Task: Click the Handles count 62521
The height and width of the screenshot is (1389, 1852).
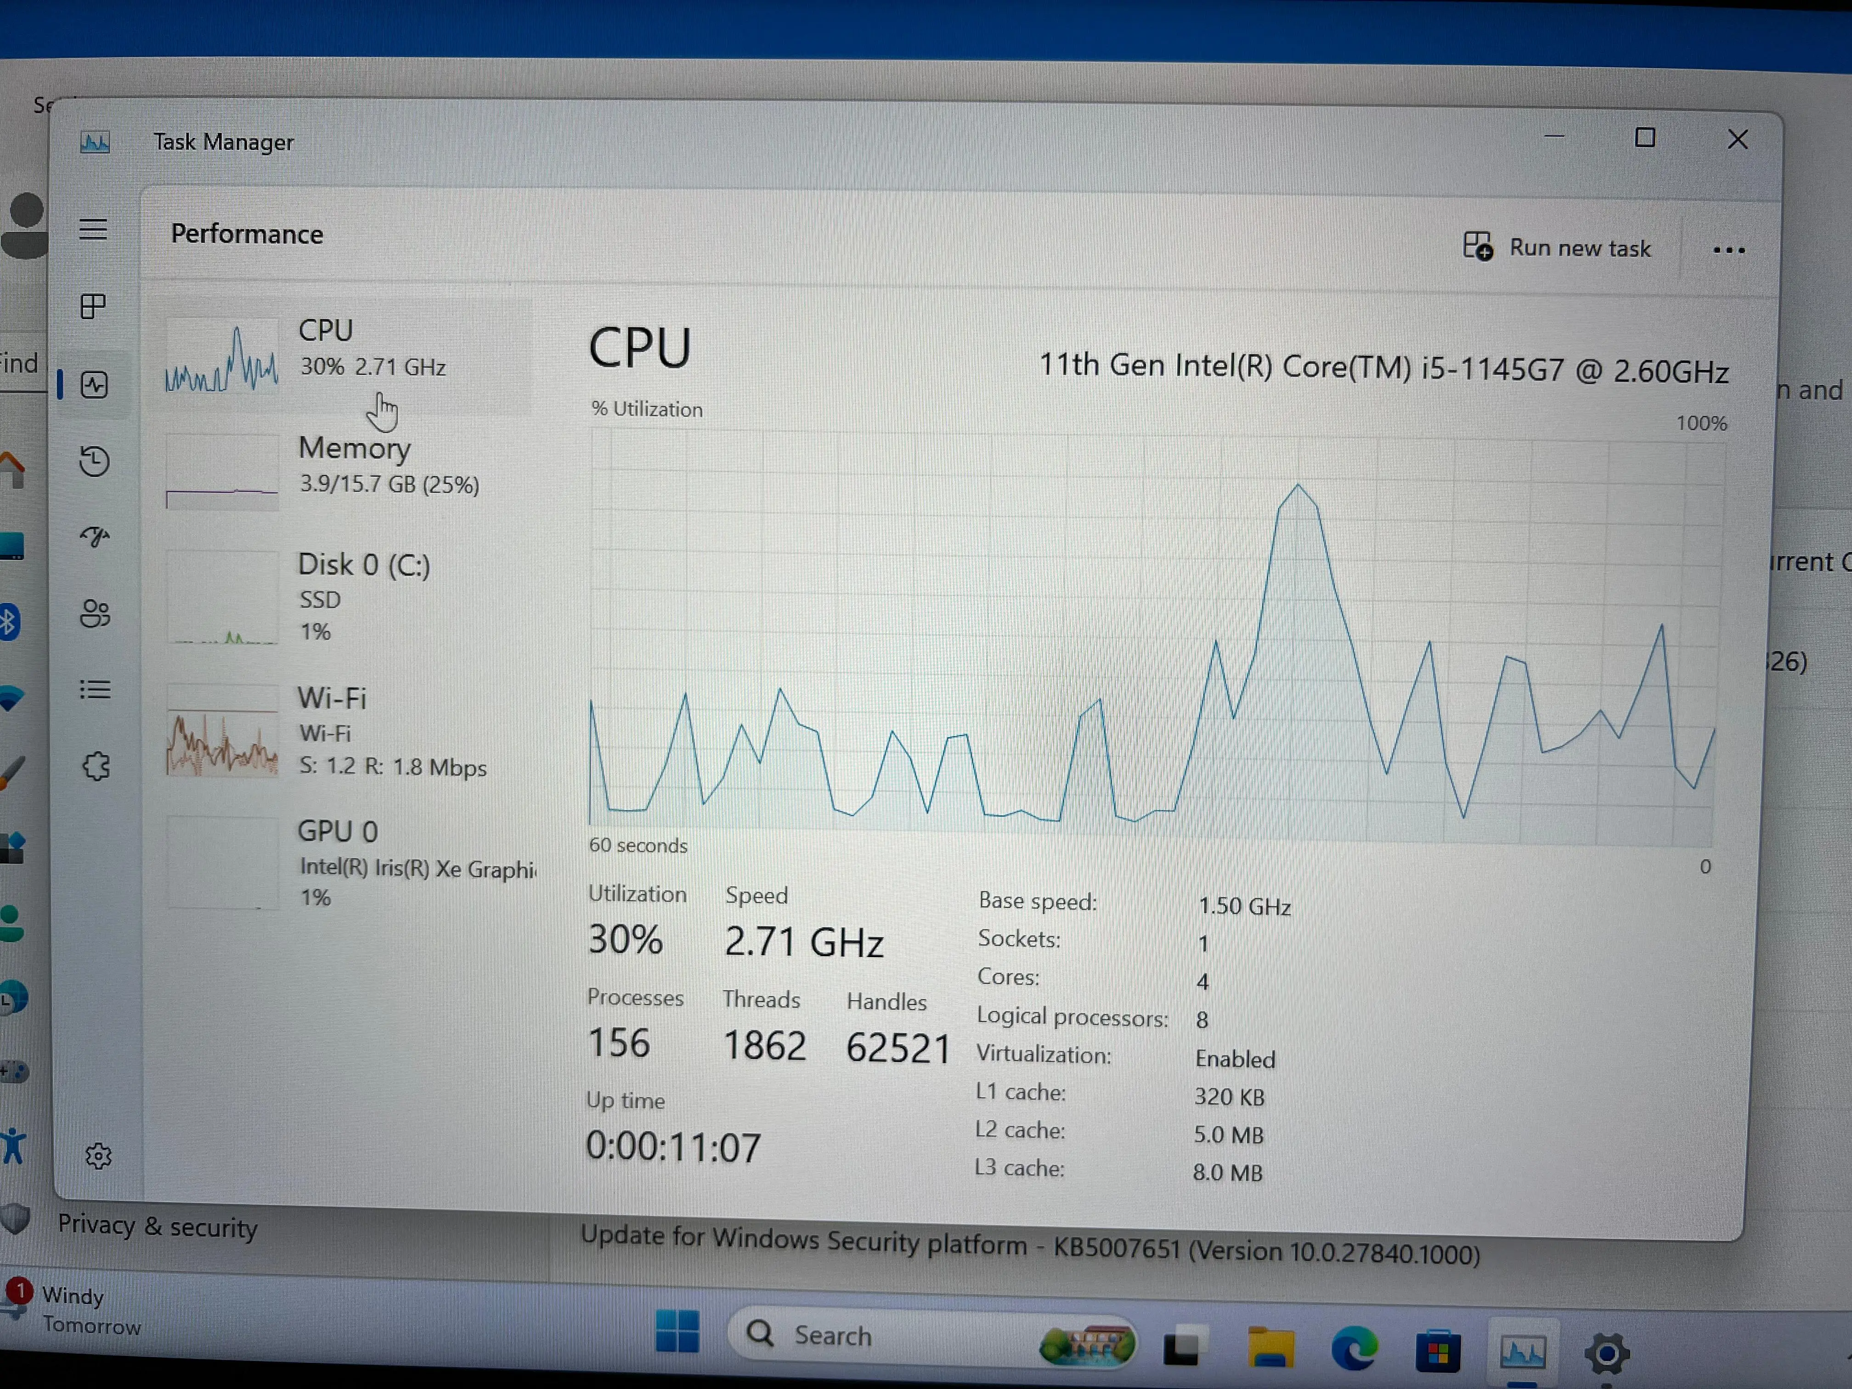Action: point(898,1048)
